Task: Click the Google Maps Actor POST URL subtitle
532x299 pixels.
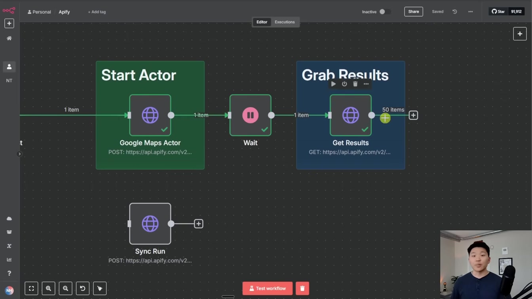Action: click(x=150, y=152)
